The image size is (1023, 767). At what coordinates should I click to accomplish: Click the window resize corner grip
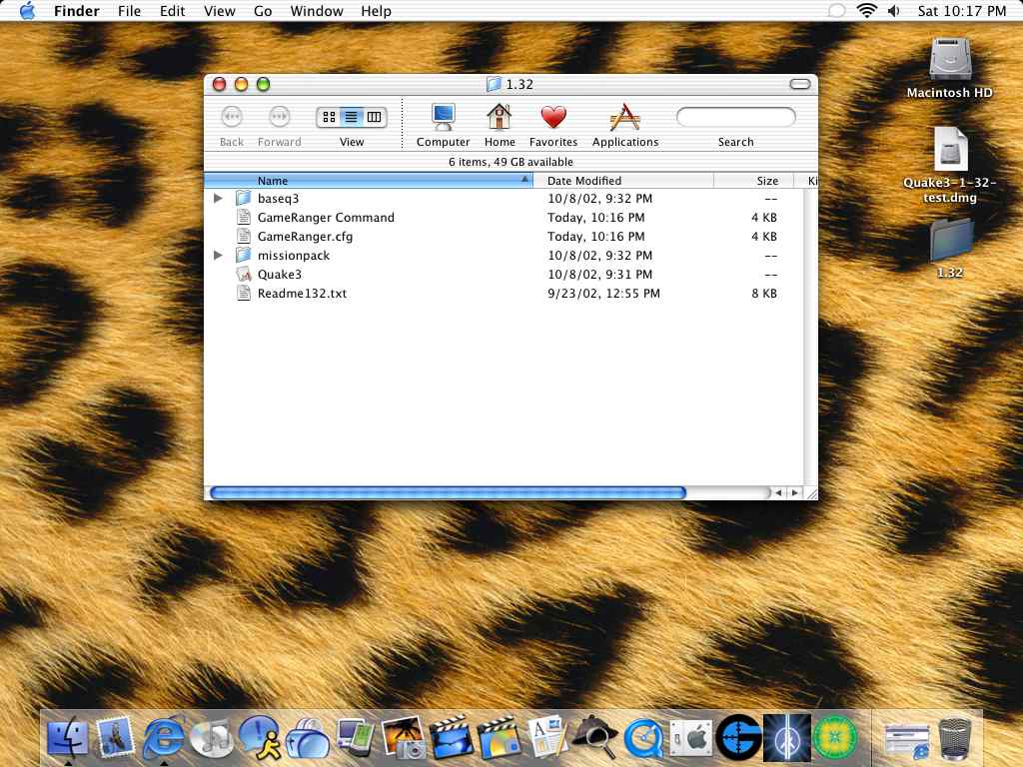[x=811, y=493]
